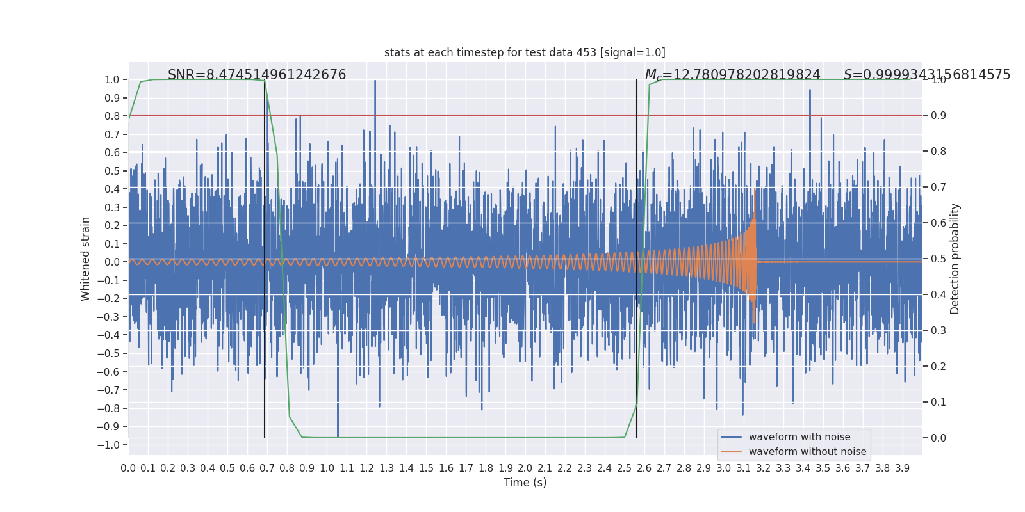Click the 'Time (s)' x-axis label
Screen dimensions: 1025x512
pyautogui.click(x=525, y=483)
